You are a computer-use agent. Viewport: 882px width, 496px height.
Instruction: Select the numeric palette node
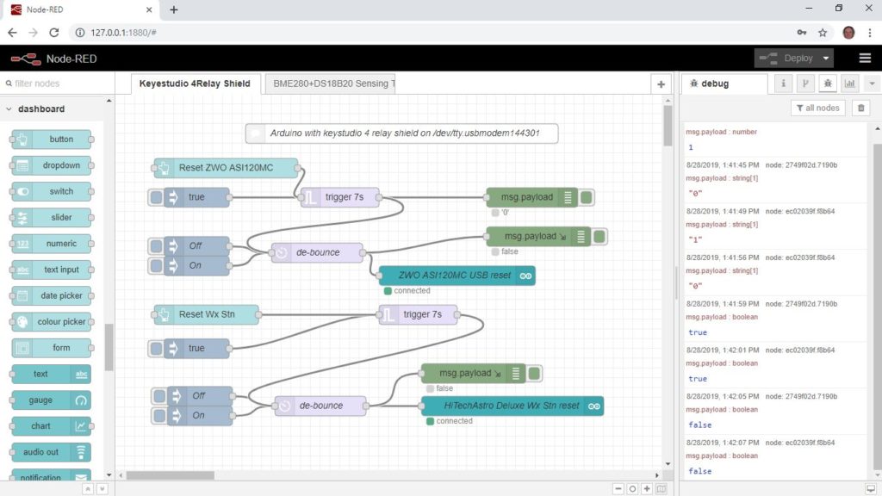click(51, 244)
